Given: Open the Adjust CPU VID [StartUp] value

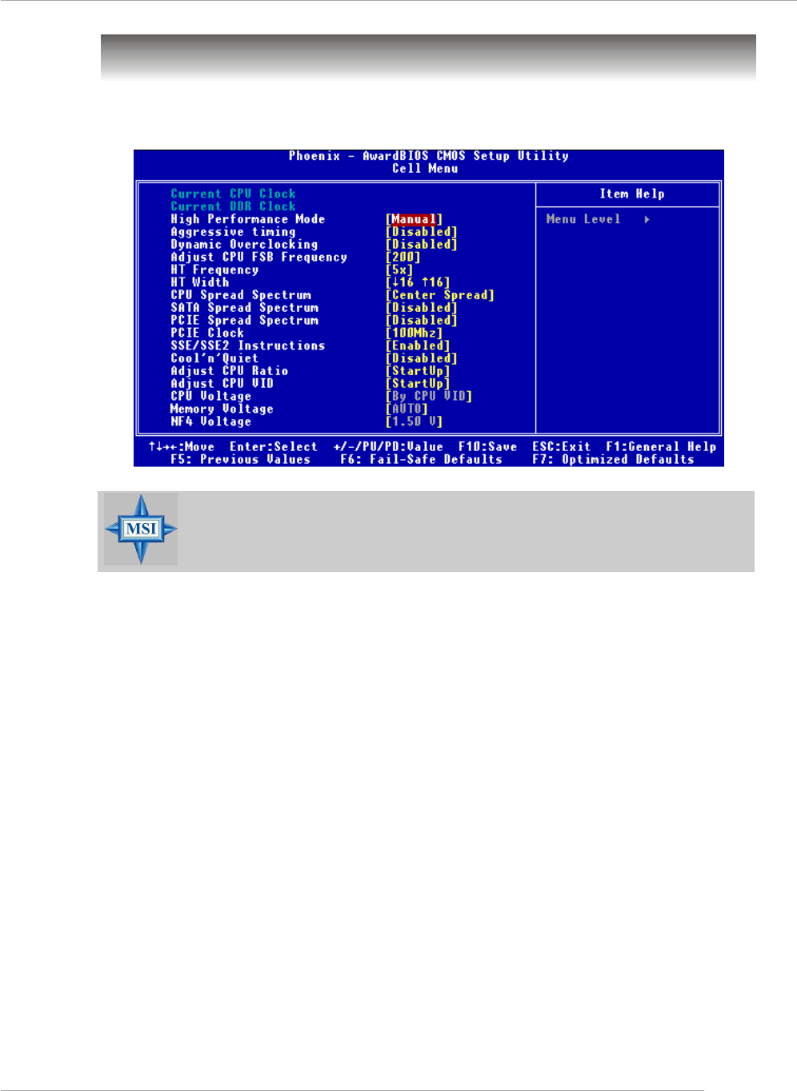Looking at the screenshot, I should coord(418,384).
